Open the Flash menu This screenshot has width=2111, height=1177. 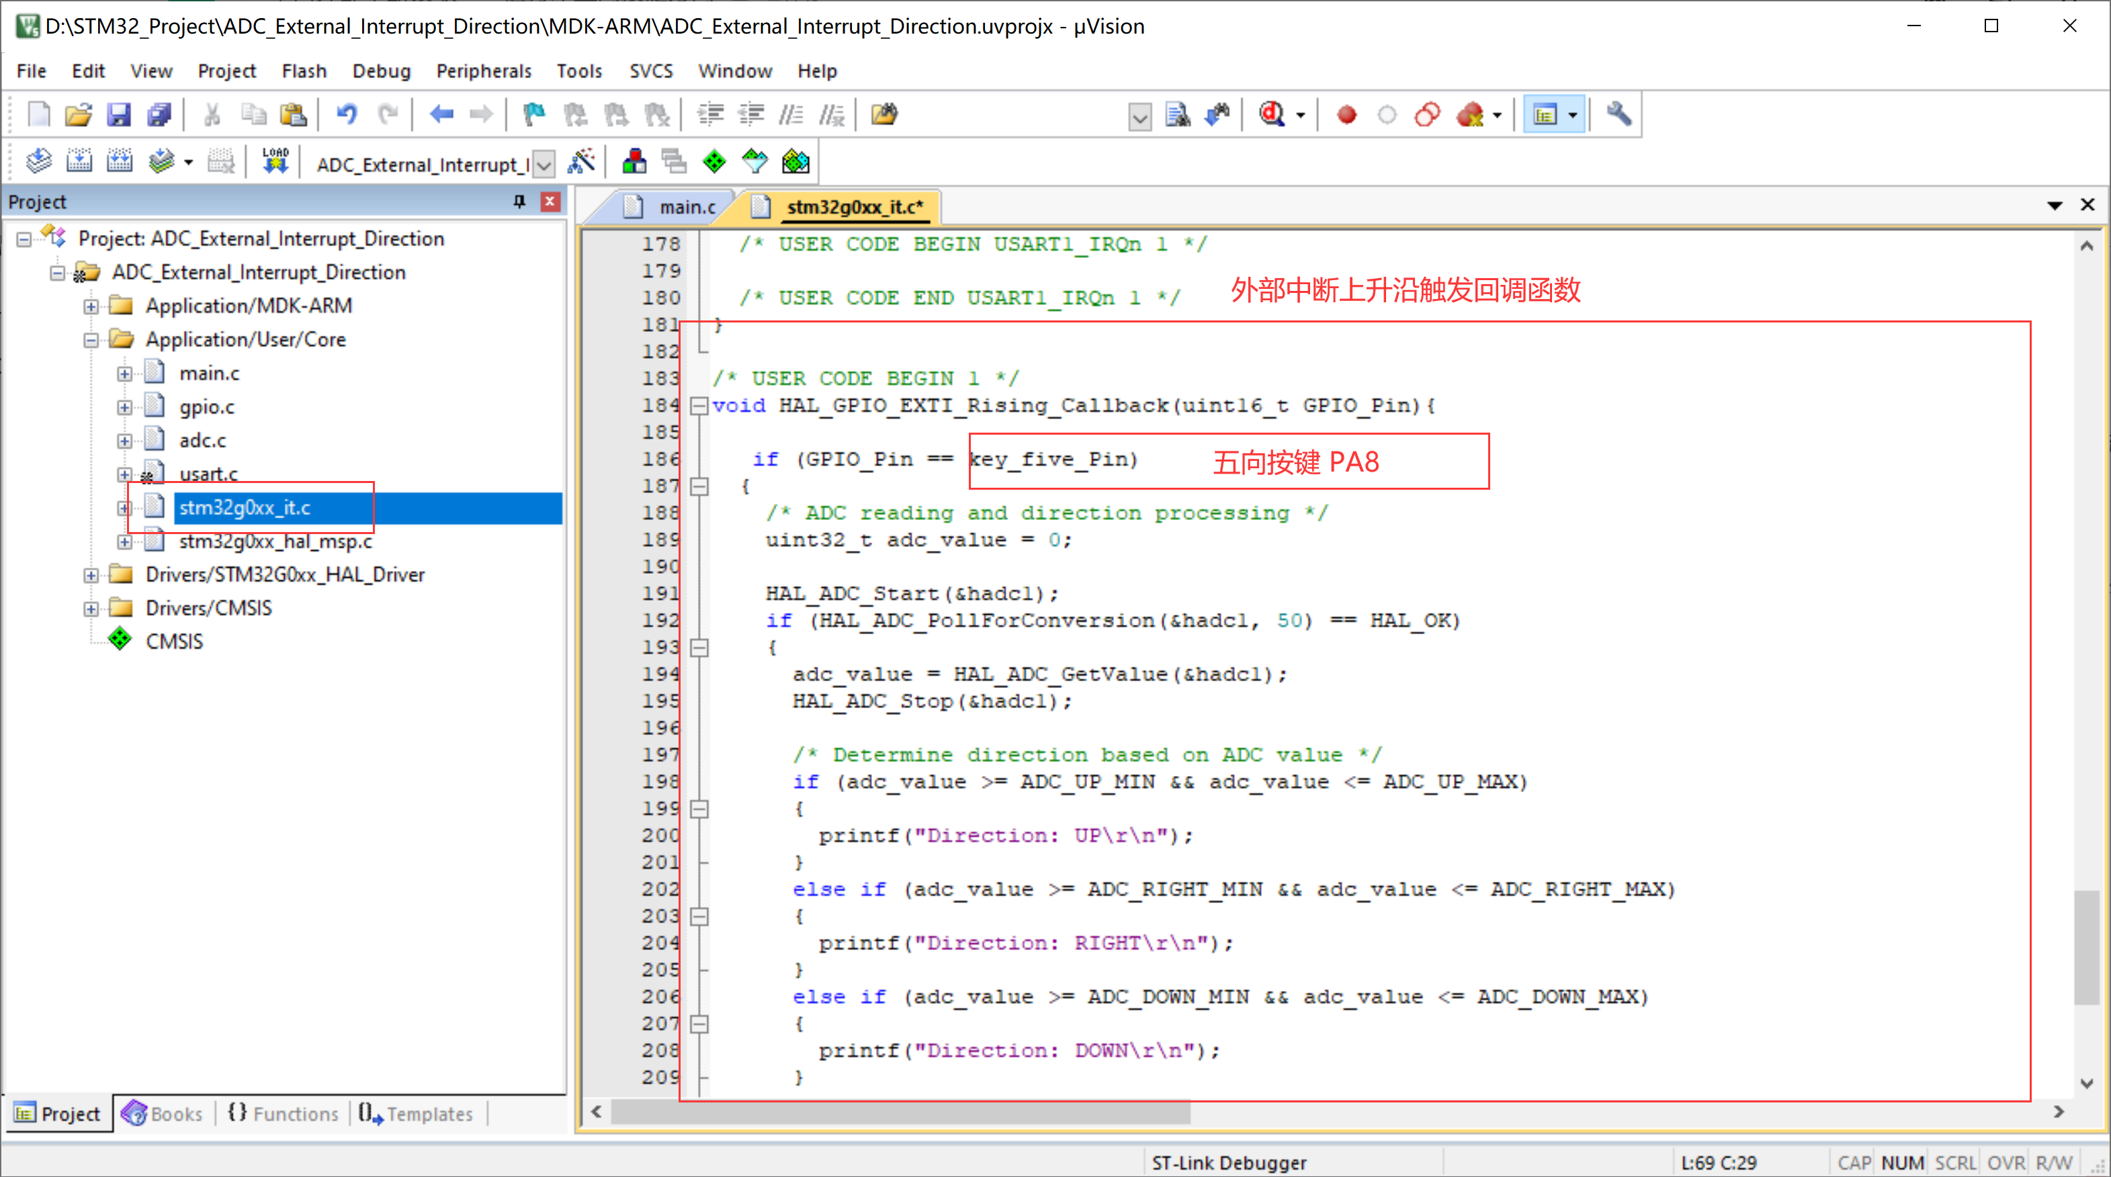click(x=304, y=71)
